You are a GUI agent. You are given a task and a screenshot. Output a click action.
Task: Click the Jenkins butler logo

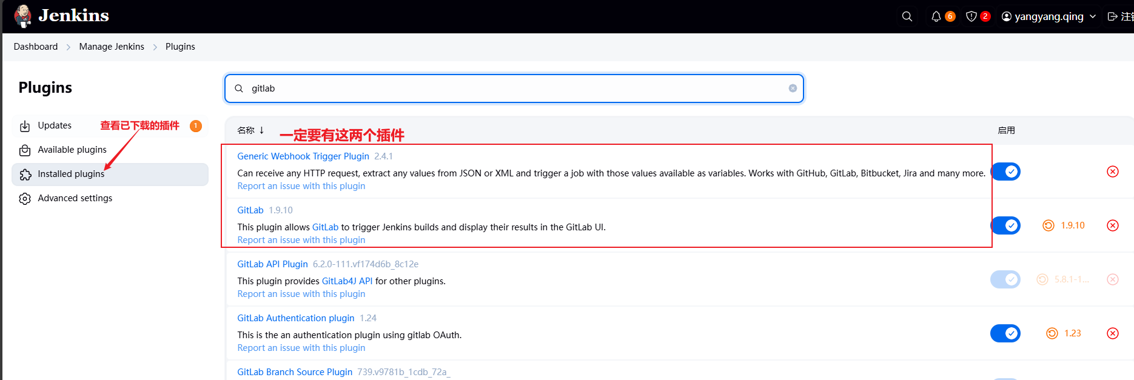23,16
